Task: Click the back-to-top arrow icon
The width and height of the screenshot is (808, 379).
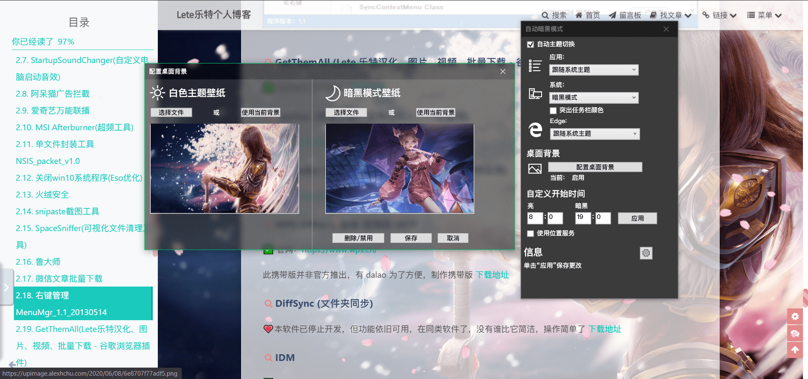Action: click(x=795, y=350)
